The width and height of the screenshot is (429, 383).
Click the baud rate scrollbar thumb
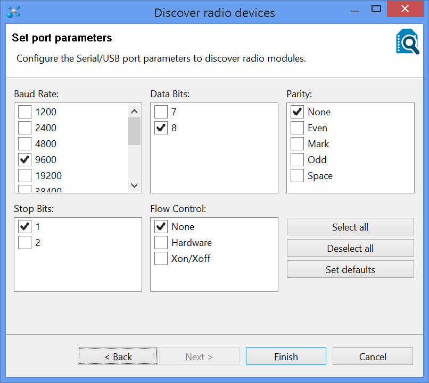click(x=134, y=131)
